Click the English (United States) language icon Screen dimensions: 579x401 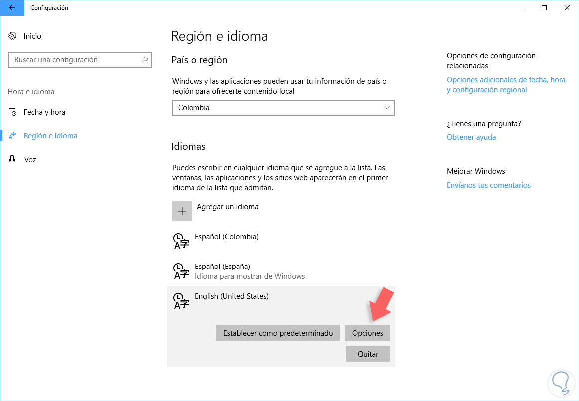pyautogui.click(x=181, y=301)
